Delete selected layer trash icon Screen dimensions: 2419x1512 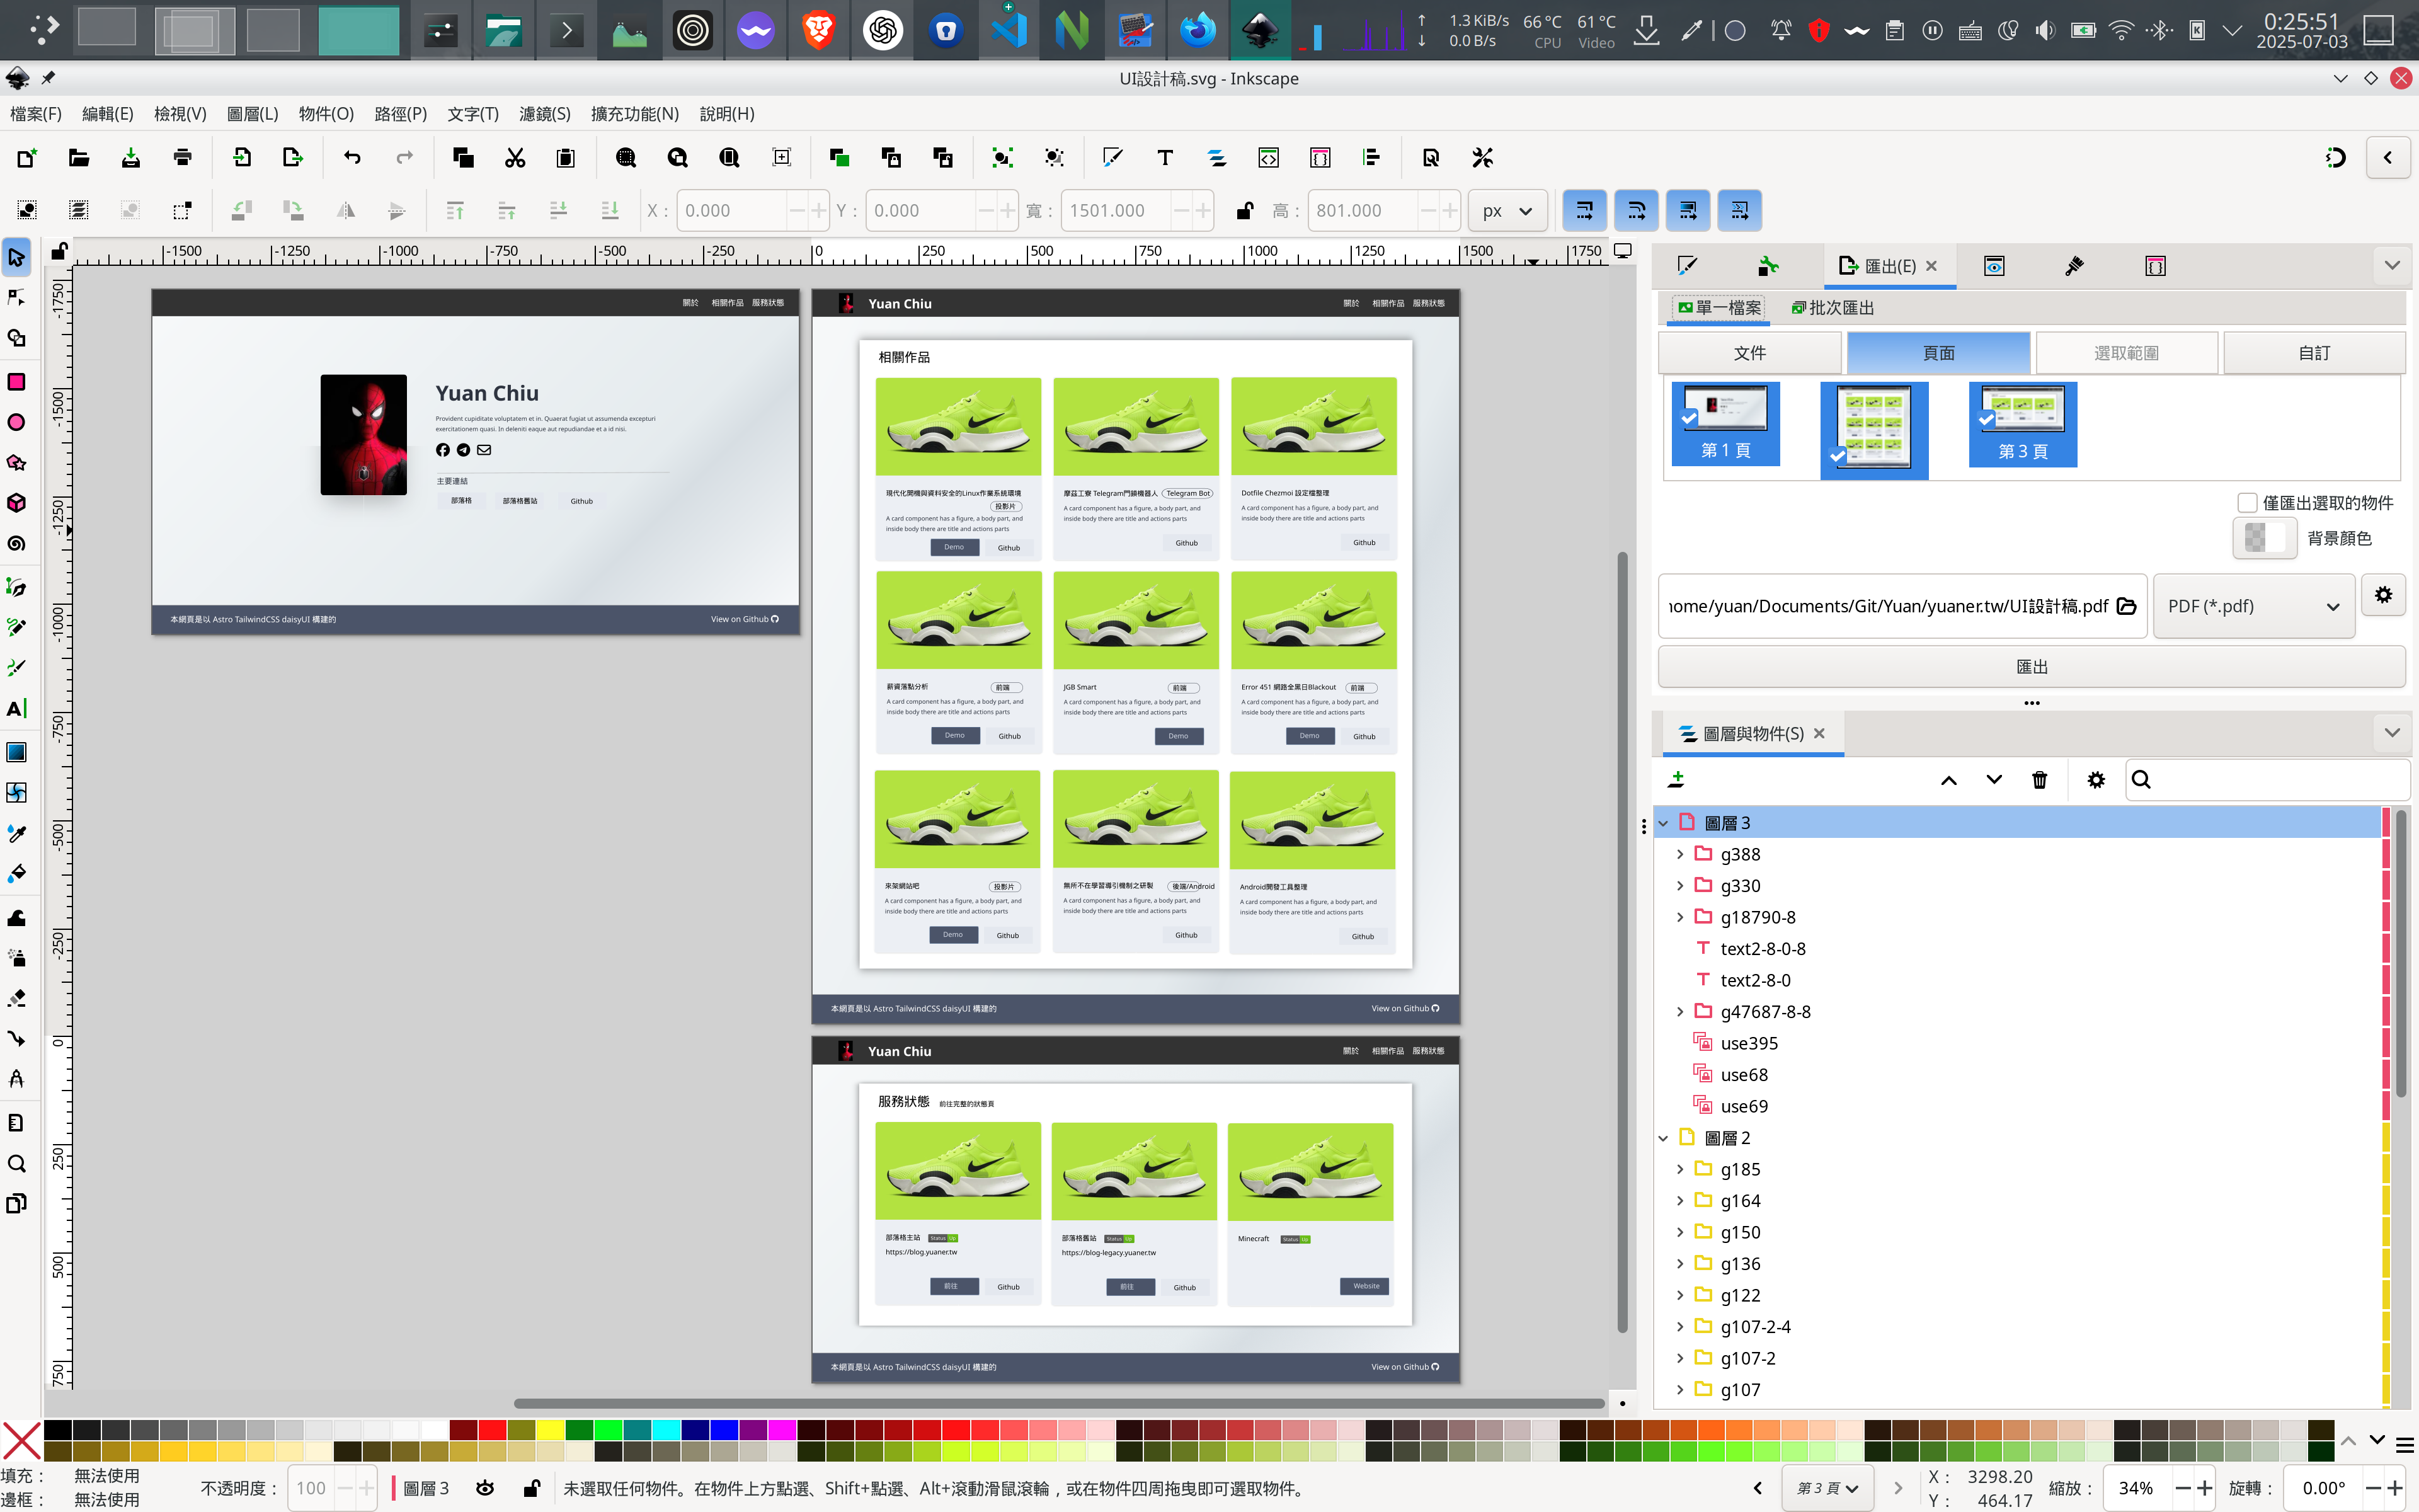point(2040,780)
